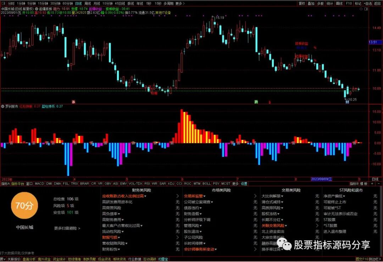Click 更多 on the indicator bar

coord(235,183)
